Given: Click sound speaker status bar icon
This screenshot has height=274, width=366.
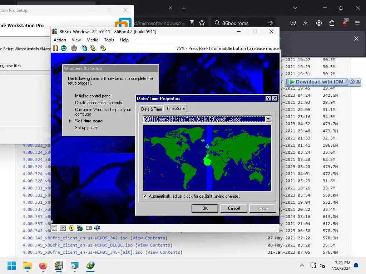Looking at the screenshot, I should click(97, 228).
